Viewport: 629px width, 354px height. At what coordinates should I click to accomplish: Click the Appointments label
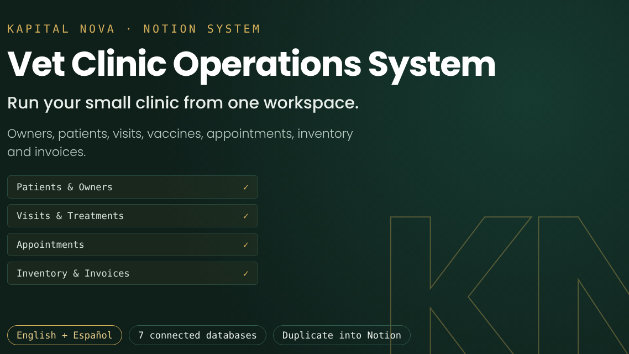(x=50, y=245)
